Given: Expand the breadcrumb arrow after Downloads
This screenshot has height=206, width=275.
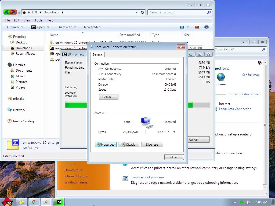Looking at the screenshot, I should click(x=63, y=12).
